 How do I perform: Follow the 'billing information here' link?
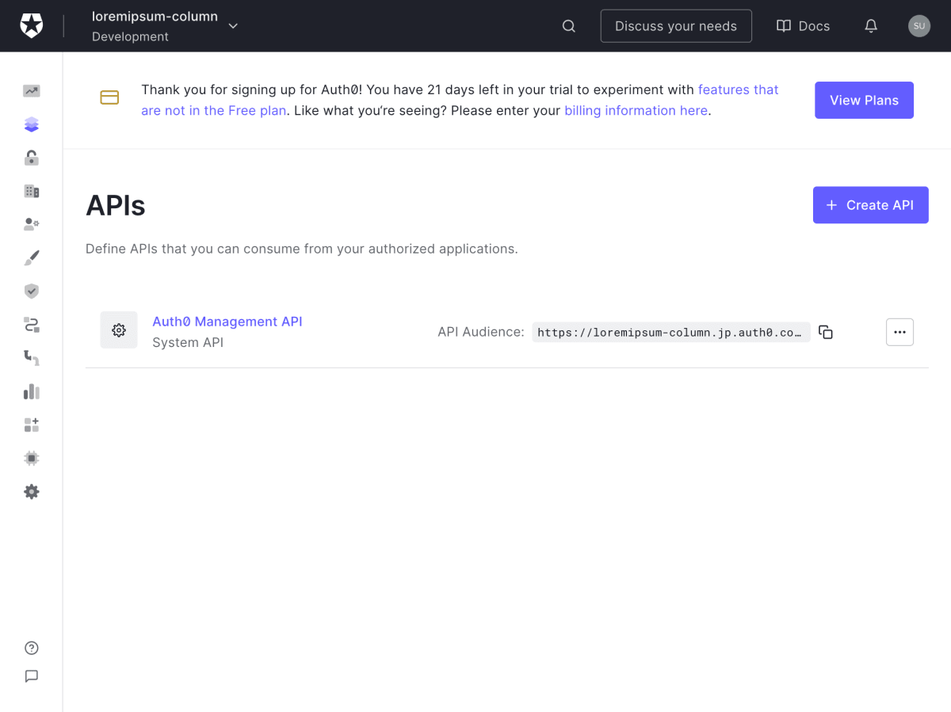tap(636, 111)
